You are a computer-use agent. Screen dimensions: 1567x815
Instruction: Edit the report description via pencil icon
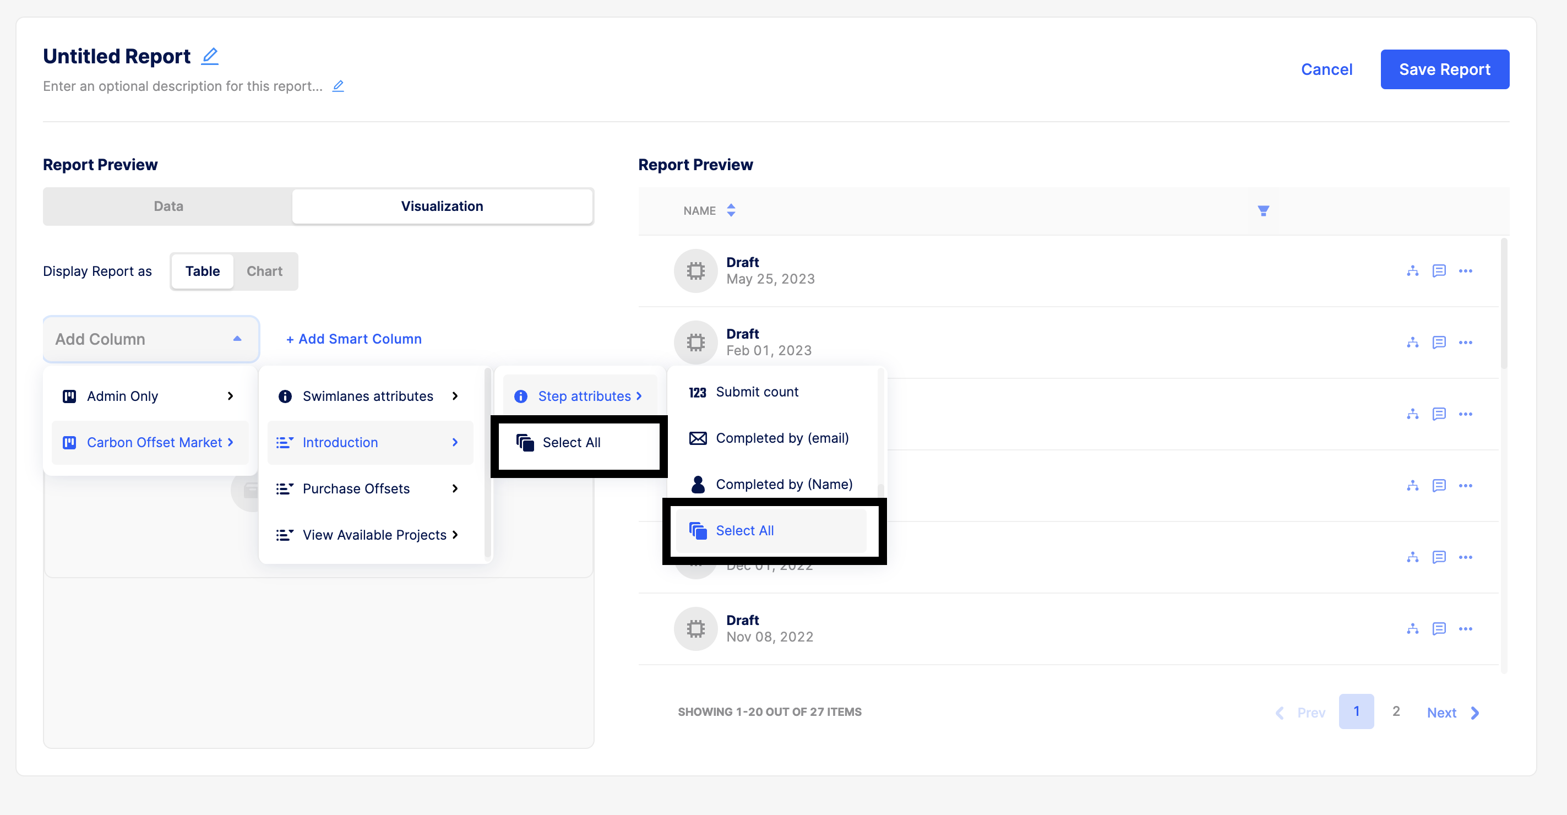338,86
